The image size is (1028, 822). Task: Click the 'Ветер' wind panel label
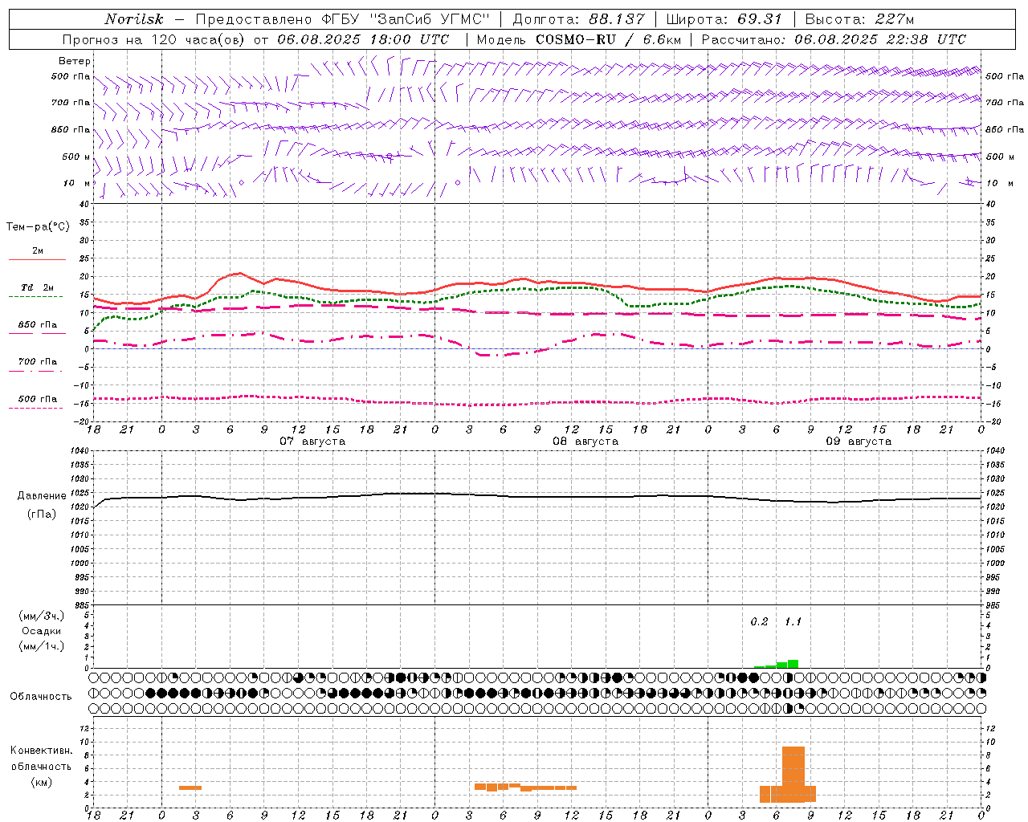tap(74, 61)
